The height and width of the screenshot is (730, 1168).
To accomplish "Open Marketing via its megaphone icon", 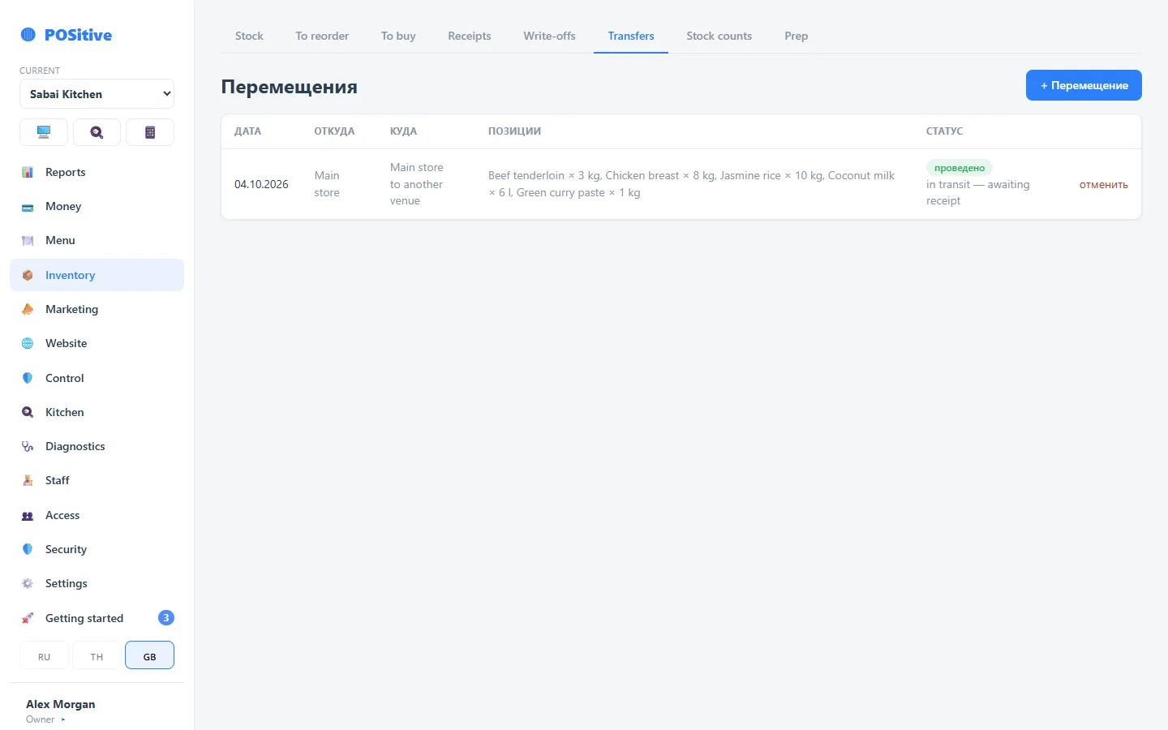I will 28,309.
